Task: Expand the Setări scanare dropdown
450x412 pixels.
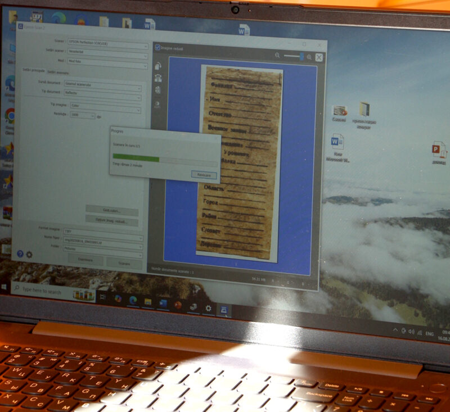Action: point(108,53)
